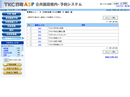The width and height of the screenshot is (130, 97).
Task: Click 管理者メニュー breadcrumb text
Action: coord(32,12)
